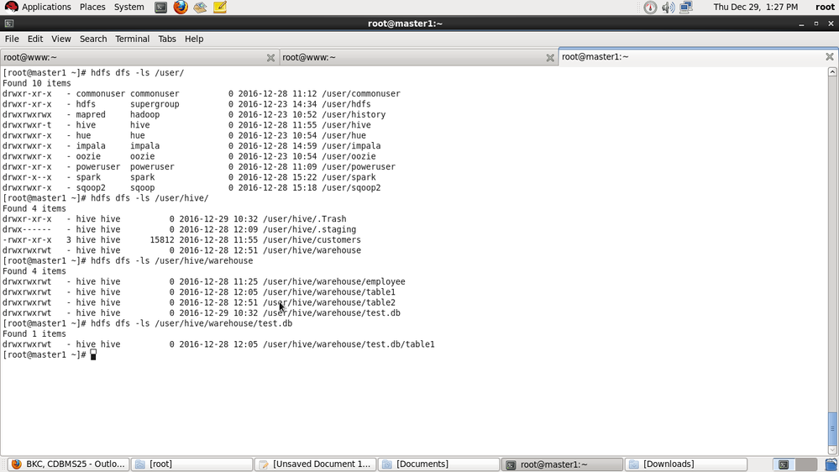Open trash icon in bottom panel
This screenshot has width=839, height=472.
[x=831, y=464]
